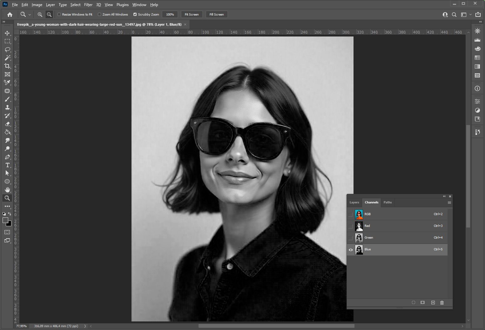
Task: Expand the toolbar double-arrow
Action: [4, 22]
